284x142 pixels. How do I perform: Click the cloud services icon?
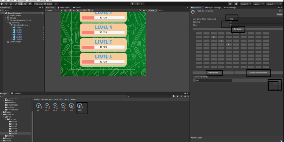236,4
